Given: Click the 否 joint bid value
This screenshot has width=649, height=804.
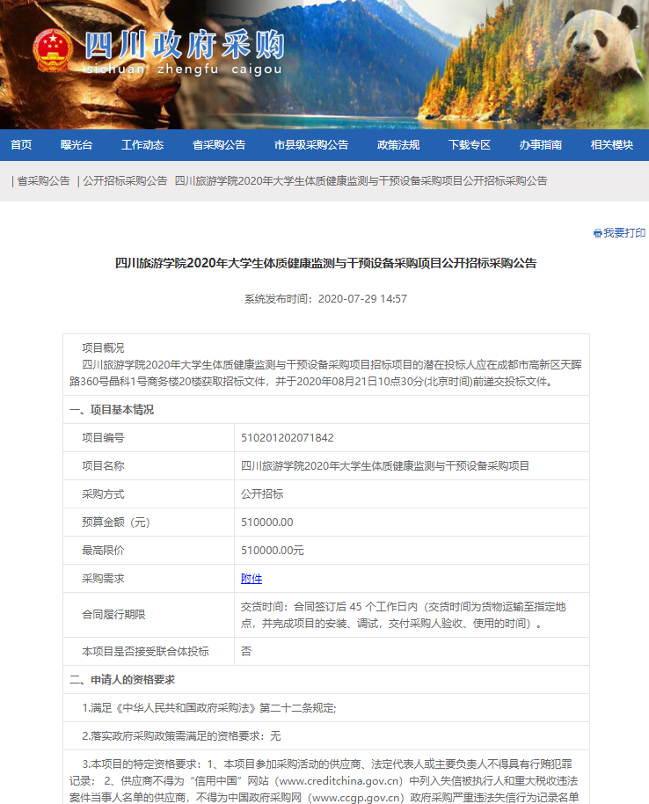Looking at the screenshot, I should click(246, 652).
